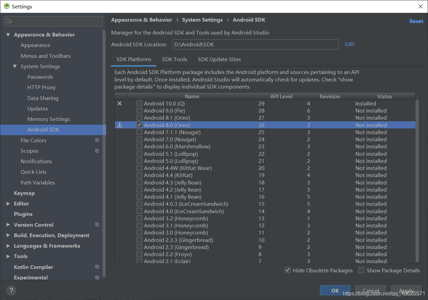The width and height of the screenshot is (428, 300).
Task: Click System Settings in breadcrumb
Action: (202, 20)
